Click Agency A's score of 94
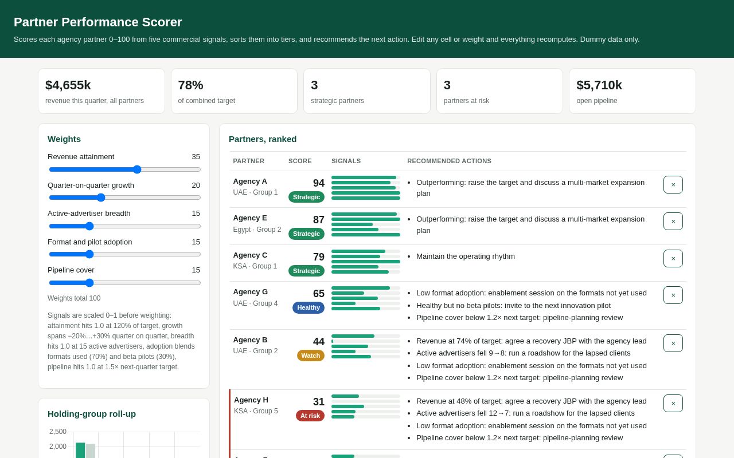 (319, 183)
